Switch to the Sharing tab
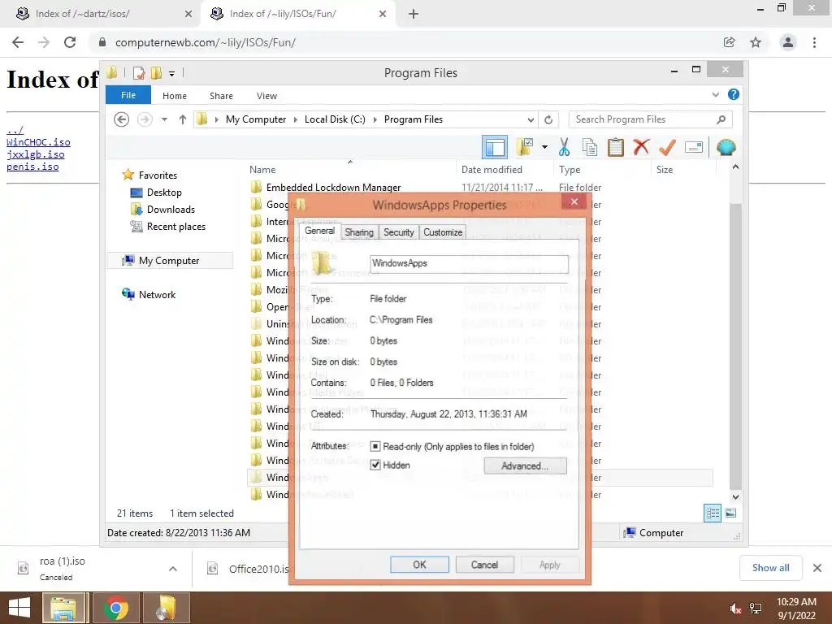This screenshot has width=832, height=624. pyautogui.click(x=358, y=232)
